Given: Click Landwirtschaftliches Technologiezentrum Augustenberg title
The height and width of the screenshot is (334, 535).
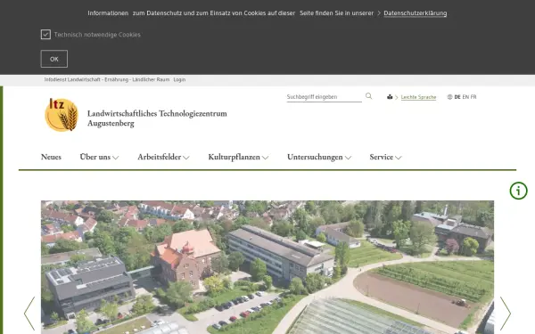Looking at the screenshot, I should coord(157,118).
